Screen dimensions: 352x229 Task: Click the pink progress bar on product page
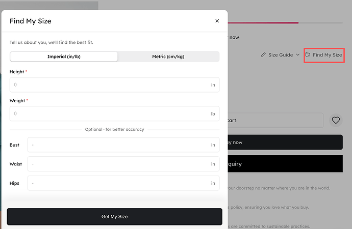point(263,22)
